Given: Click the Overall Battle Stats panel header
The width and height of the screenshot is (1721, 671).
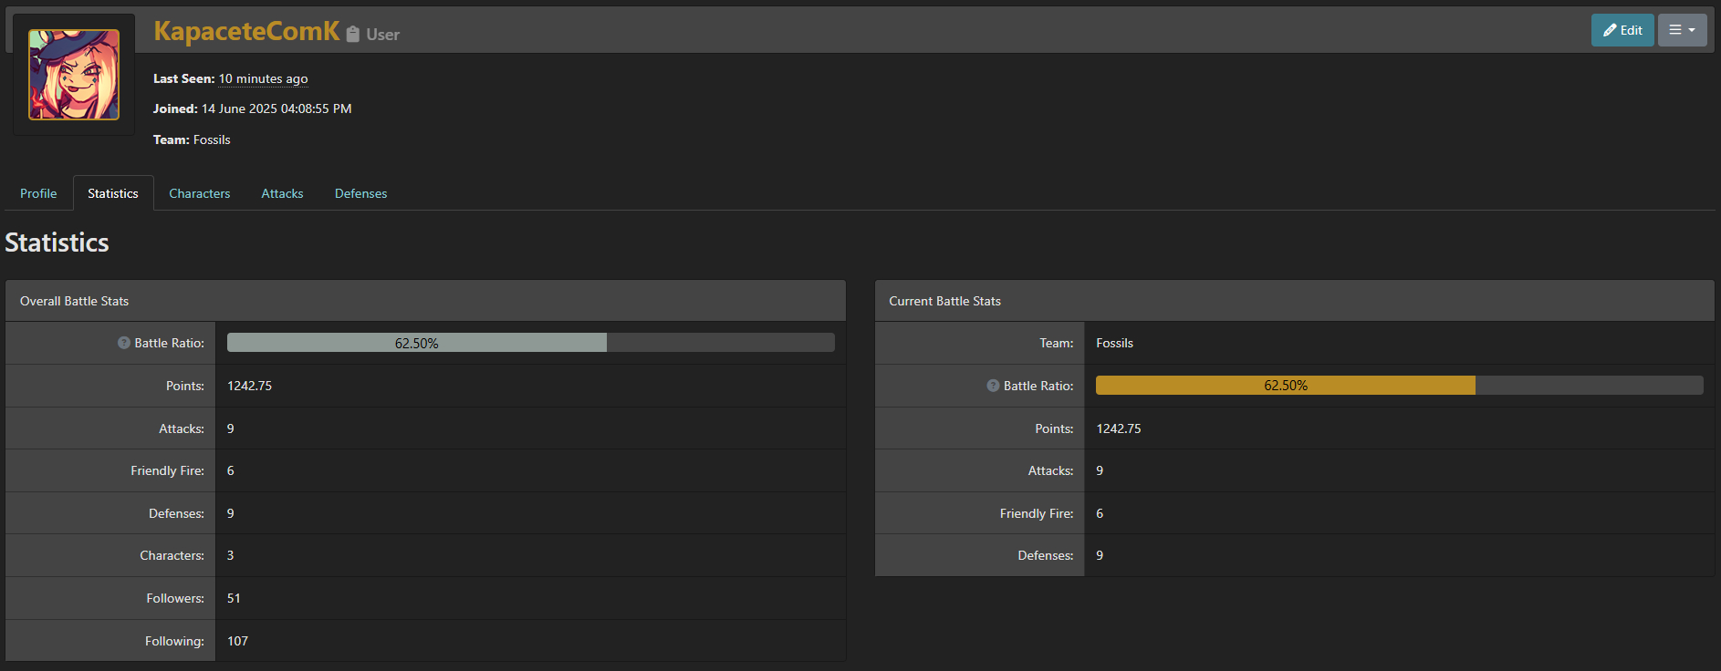Looking at the screenshot, I should [75, 301].
